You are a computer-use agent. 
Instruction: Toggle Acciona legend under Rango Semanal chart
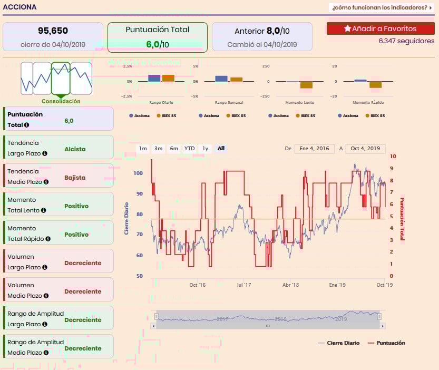[x=209, y=115]
